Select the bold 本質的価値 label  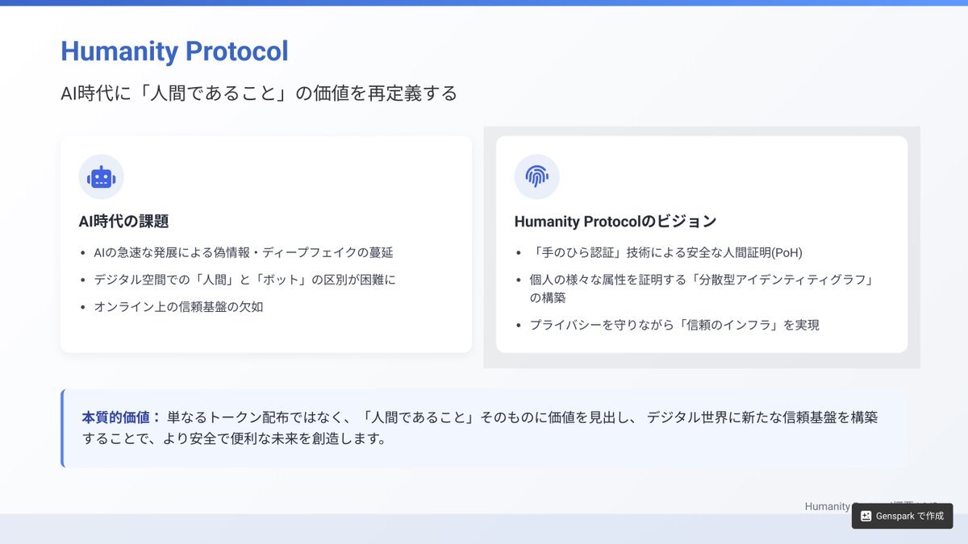point(121,417)
